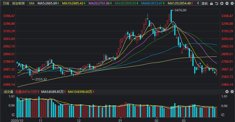Open volume panel settings gear
This screenshot has height=122, width=235.
coord(232,92)
